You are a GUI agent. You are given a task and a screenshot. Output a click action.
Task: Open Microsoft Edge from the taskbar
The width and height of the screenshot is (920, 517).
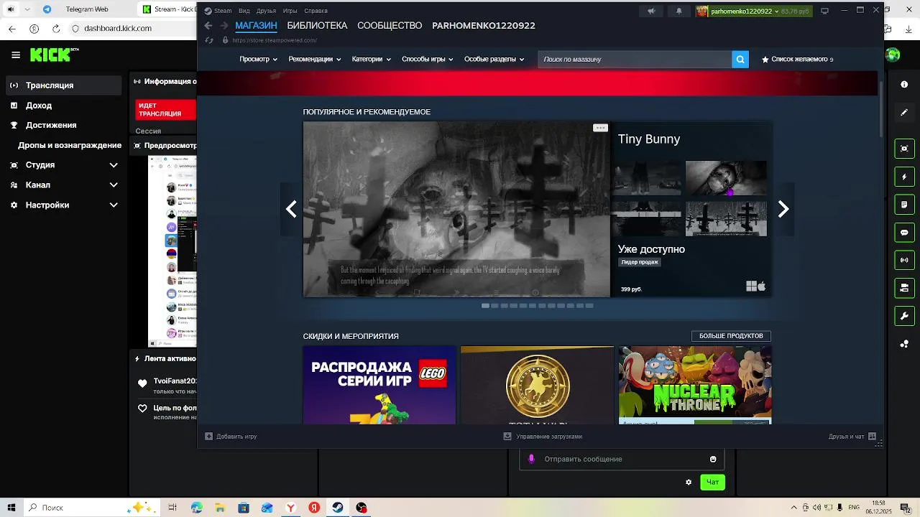pyautogui.click(x=197, y=508)
